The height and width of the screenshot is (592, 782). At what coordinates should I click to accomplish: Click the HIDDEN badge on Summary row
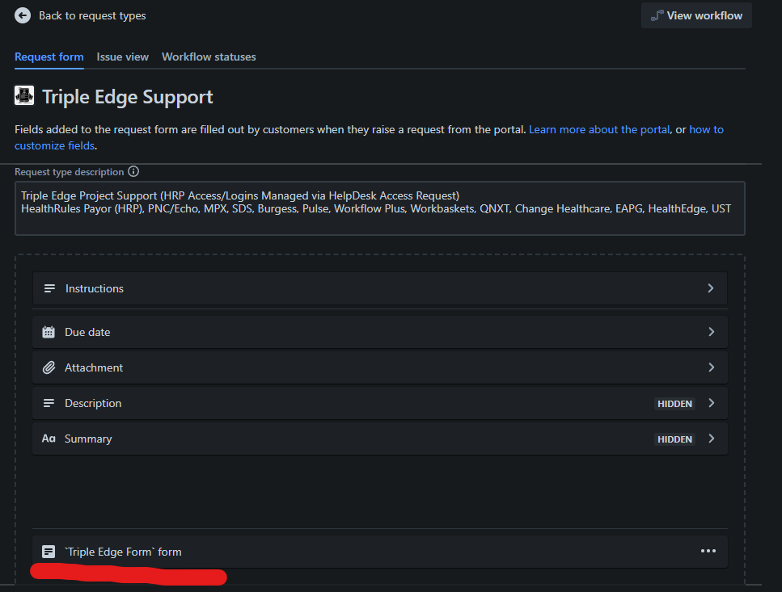pos(674,439)
